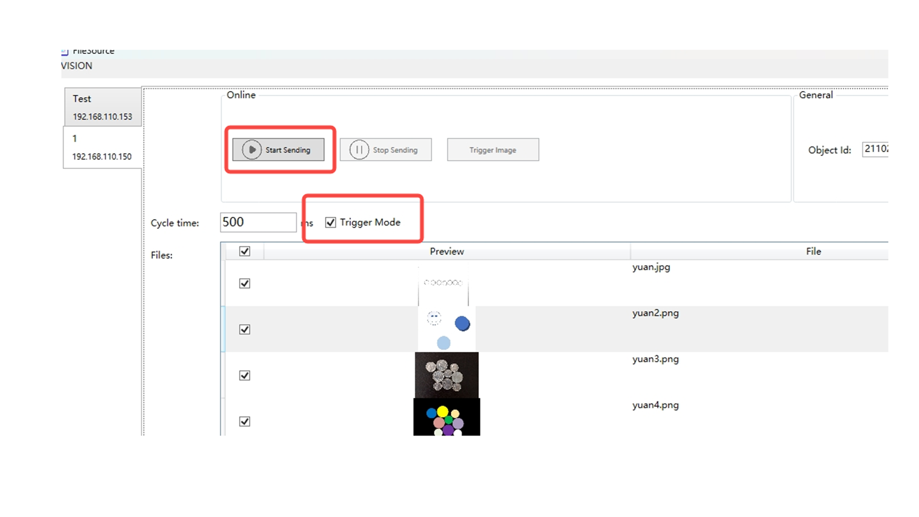The image size is (919, 517).
Task: Click the Stop Sending button label
Action: [x=395, y=150]
